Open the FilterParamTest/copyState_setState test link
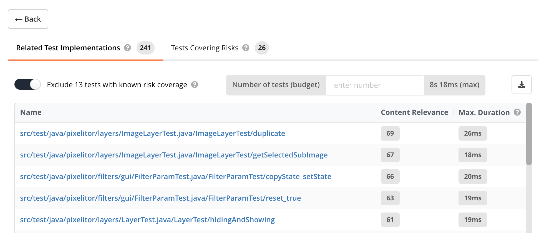This screenshot has width=539, height=233. [176, 177]
